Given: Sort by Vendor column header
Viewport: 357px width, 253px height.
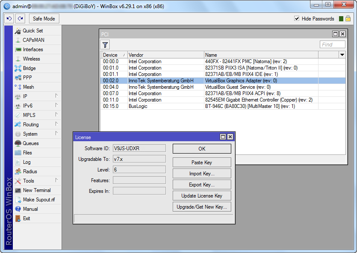Looking at the screenshot, I should pos(165,55).
